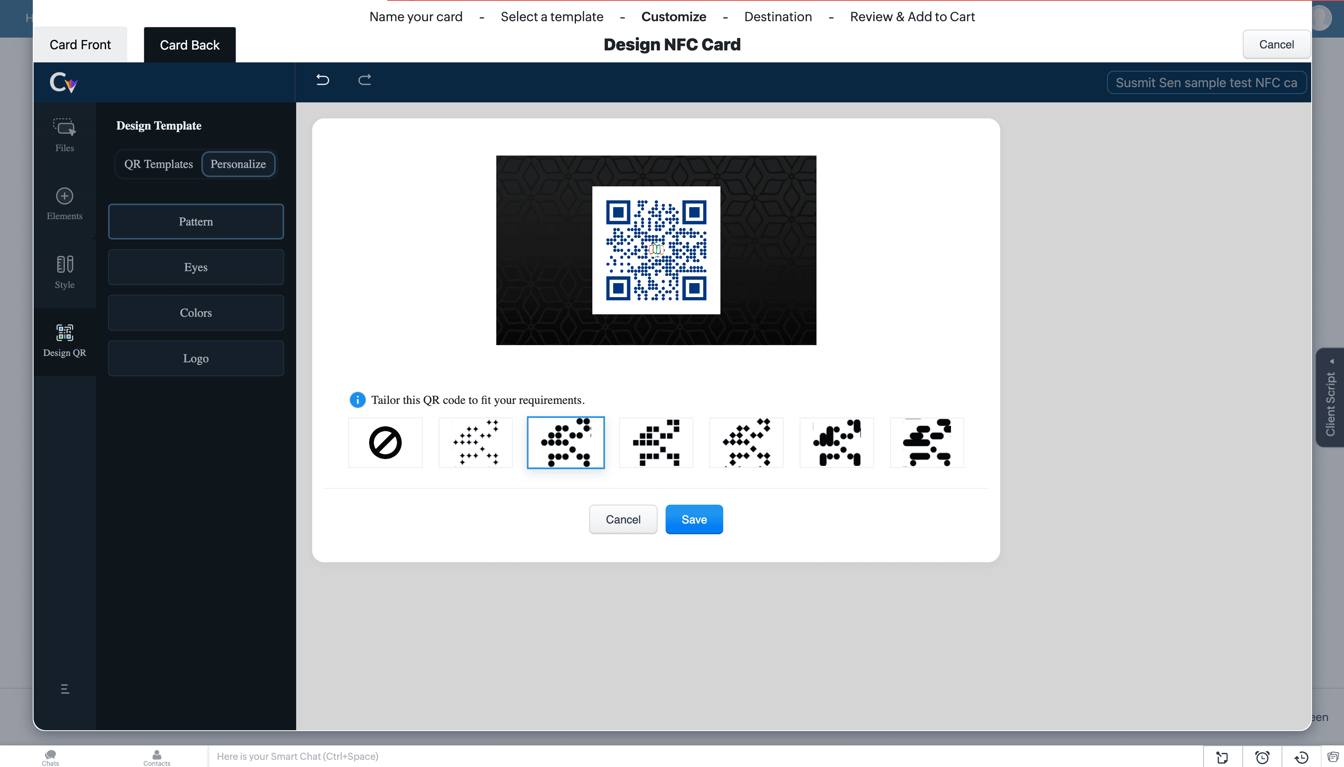Switch to Personalize toggle option
Screen dimensions: 1344x767
tap(238, 164)
